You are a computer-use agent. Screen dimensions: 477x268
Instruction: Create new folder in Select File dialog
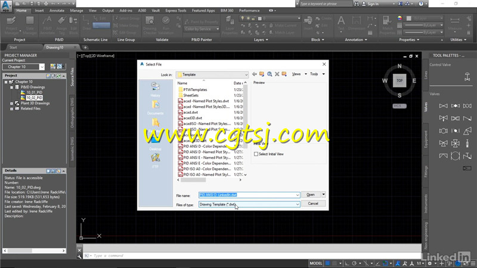tap(284, 74)
